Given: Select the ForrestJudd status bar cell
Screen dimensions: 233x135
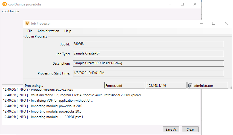Looking at the screenshot, I should click(125, 85).
